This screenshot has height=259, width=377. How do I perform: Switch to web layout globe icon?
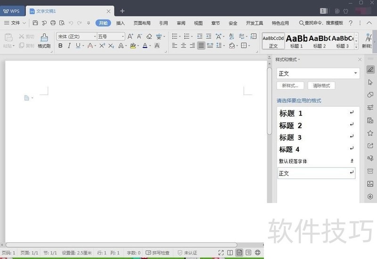coord(257,252)
